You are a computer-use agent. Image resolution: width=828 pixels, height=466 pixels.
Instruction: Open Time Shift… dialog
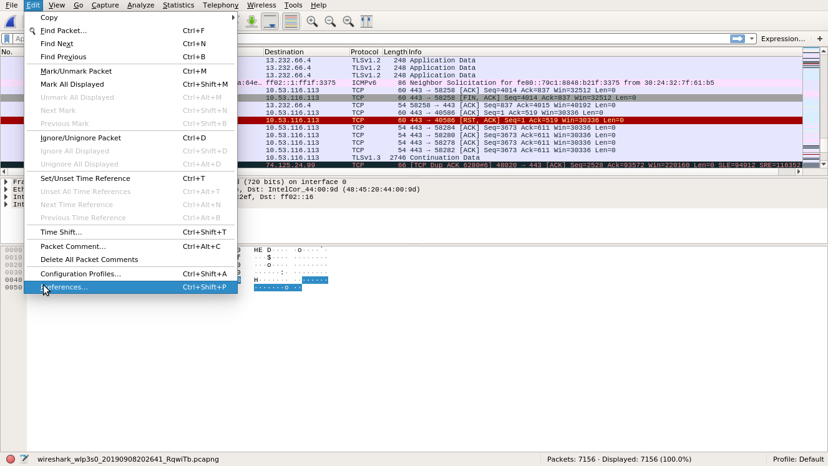pos(130,232)
